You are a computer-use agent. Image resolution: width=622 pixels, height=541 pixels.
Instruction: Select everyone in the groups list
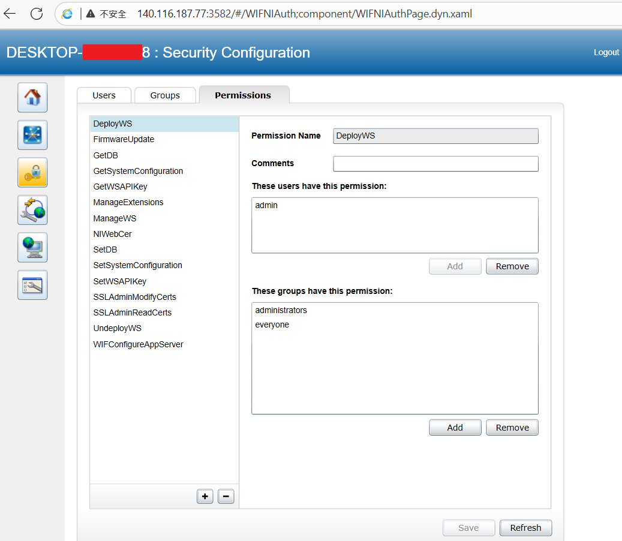coord(395,324)
